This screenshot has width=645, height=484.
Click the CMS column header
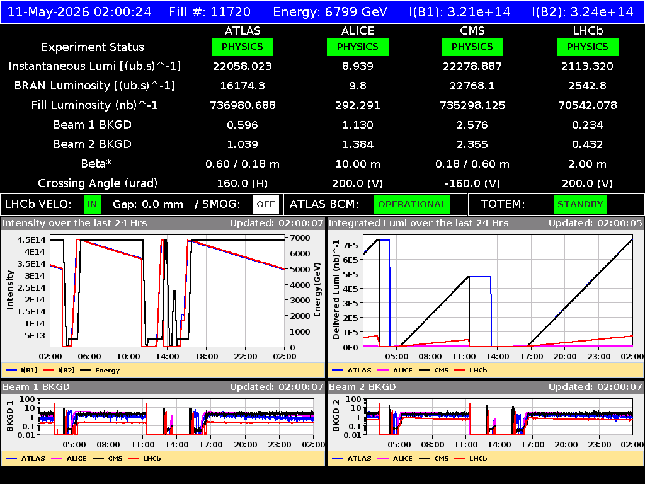[x=472, y=31]
